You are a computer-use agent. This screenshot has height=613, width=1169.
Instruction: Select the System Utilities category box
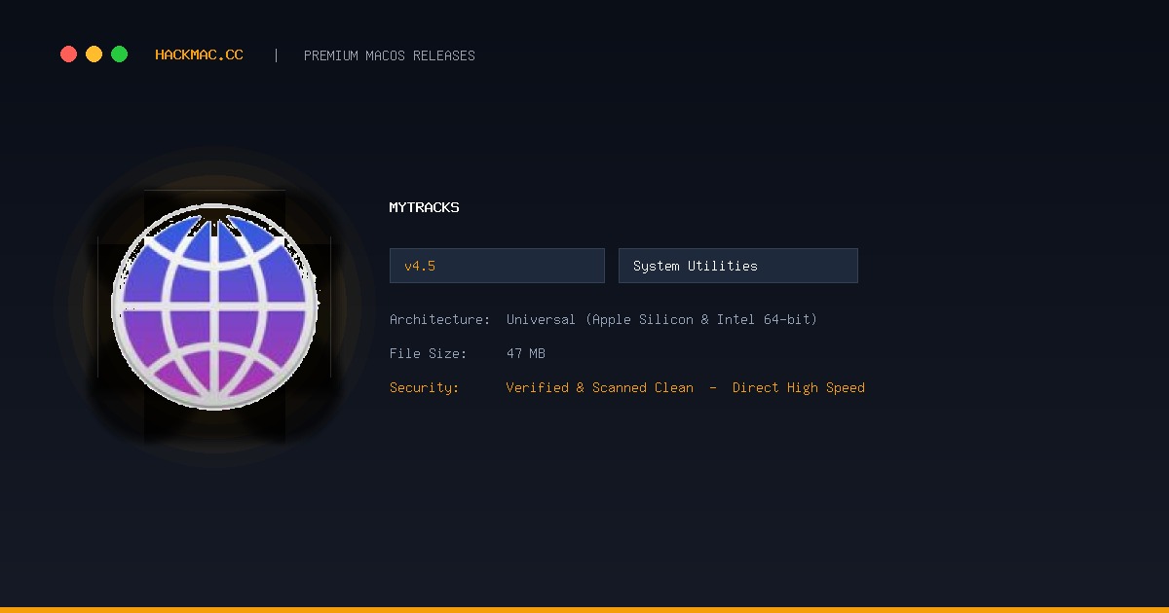coord(738,266)
